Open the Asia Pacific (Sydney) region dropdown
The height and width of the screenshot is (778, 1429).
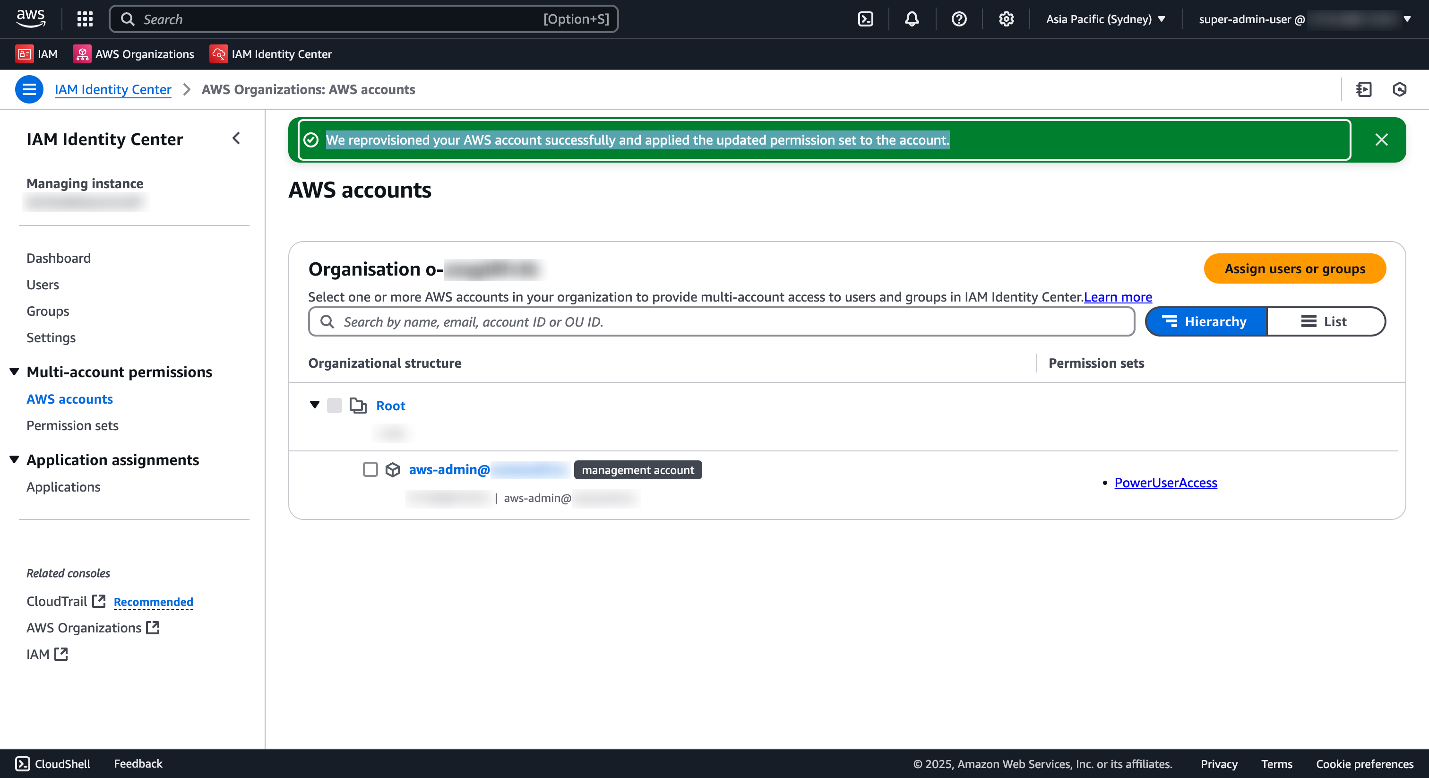point(1105,18)
